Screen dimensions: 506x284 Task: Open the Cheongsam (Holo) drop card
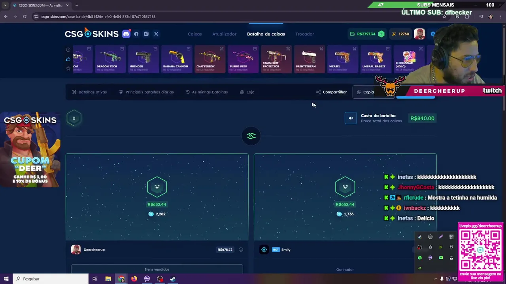pos(409,59)
